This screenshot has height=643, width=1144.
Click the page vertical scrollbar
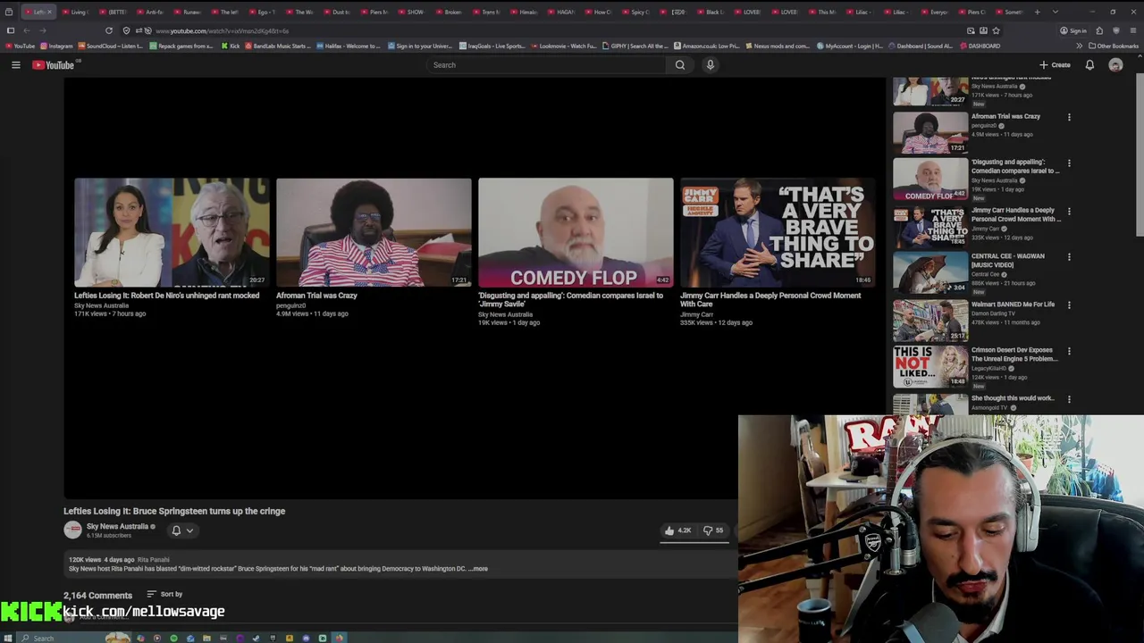coord(1140,156)
